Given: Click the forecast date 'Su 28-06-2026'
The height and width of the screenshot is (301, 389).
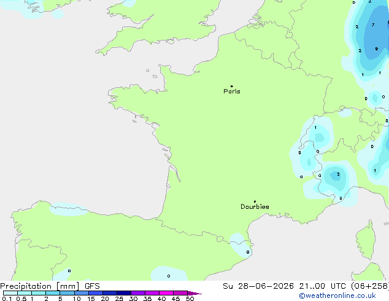Looking at the screenshot, I should [258, 286].
